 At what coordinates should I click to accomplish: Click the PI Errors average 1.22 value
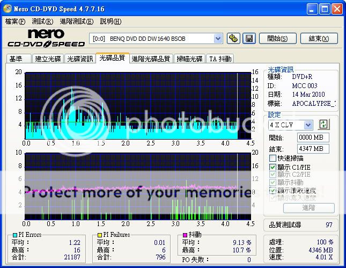coord(75,243)
